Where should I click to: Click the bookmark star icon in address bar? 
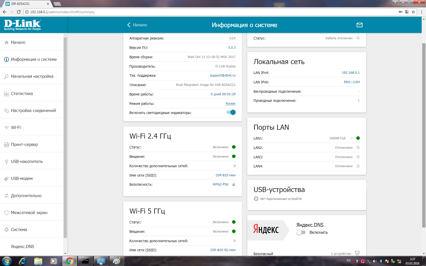pyautogui.click(x=413, y=12)
